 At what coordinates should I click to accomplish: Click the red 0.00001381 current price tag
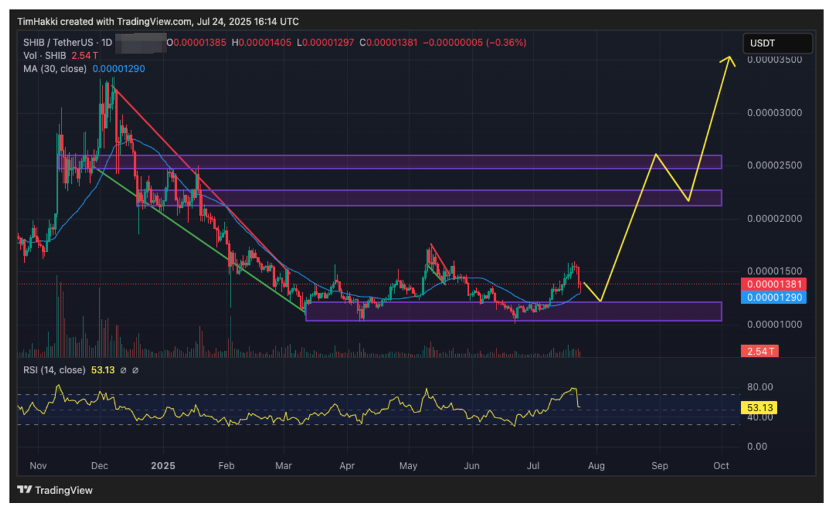coord(773,284)
